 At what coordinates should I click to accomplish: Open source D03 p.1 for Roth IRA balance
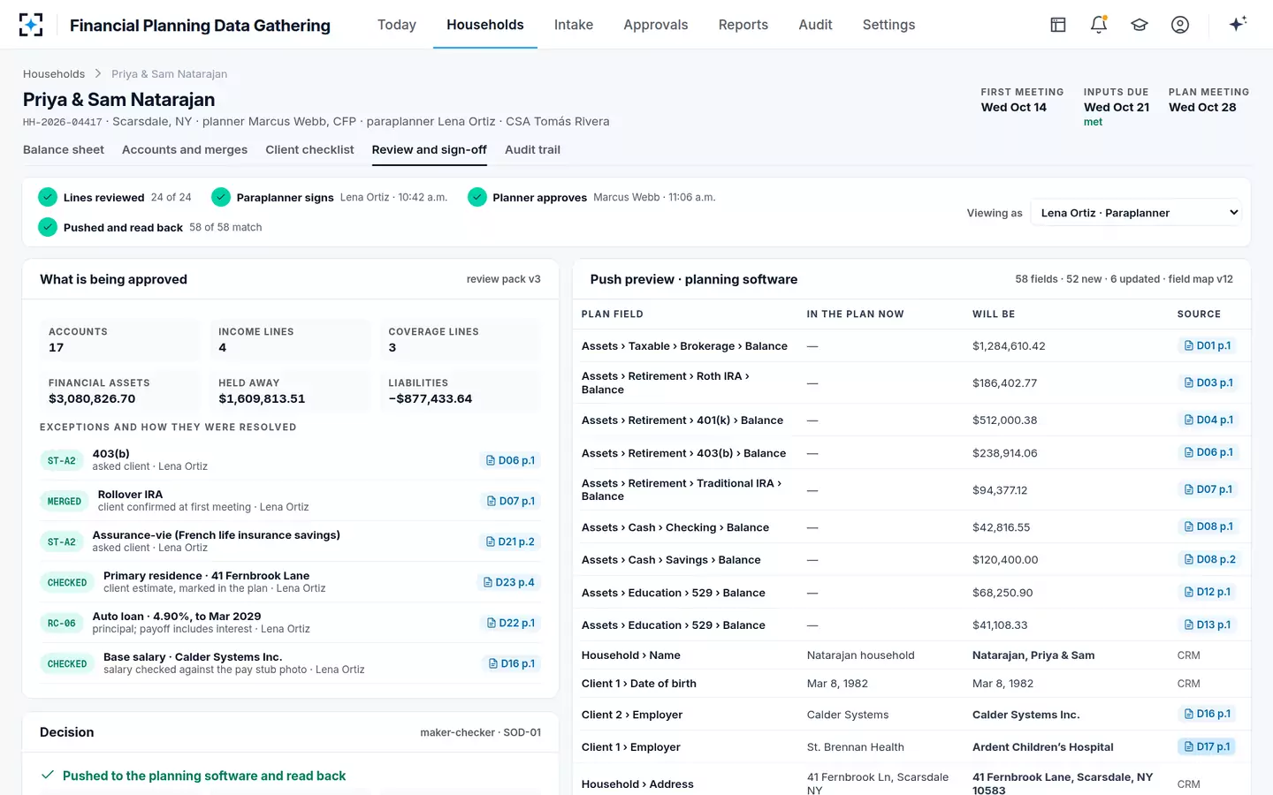(x=1208, y=382)
